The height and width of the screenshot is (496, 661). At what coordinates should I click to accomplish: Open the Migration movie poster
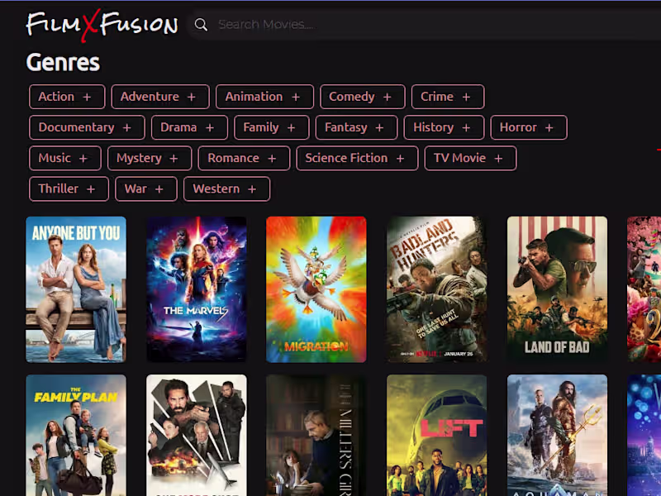point(316,289)
